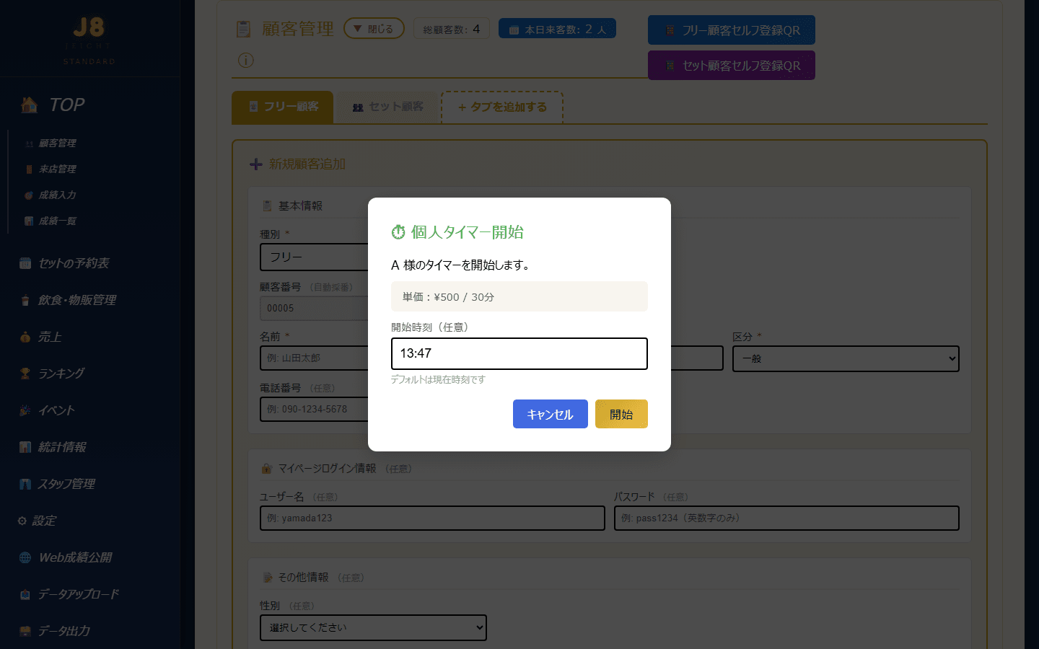Click the house icon beside TOP
This screenshot has width=1039, height=649.
pyautogui.click(x=30, y=105)
